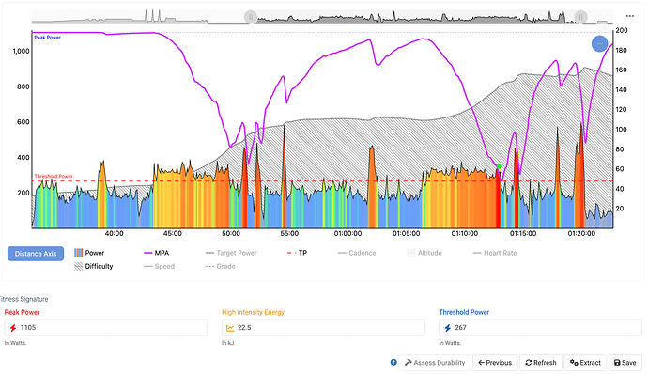Grab the left range handle on overview strip
Screen dimensions: 648x374
(x=251, y=17)
